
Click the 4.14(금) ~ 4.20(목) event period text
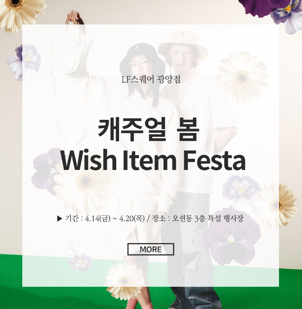115,219
